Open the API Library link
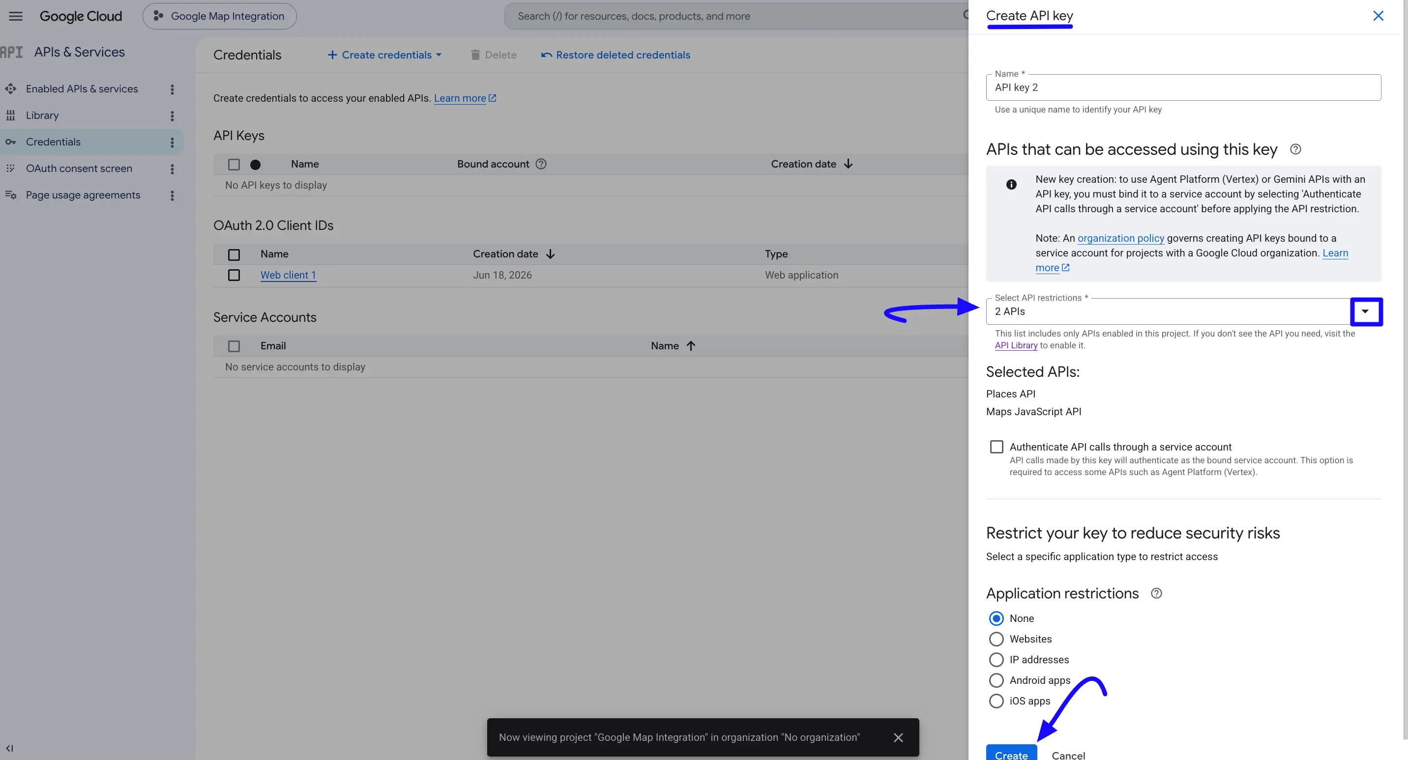 (x=1016, y=345)
